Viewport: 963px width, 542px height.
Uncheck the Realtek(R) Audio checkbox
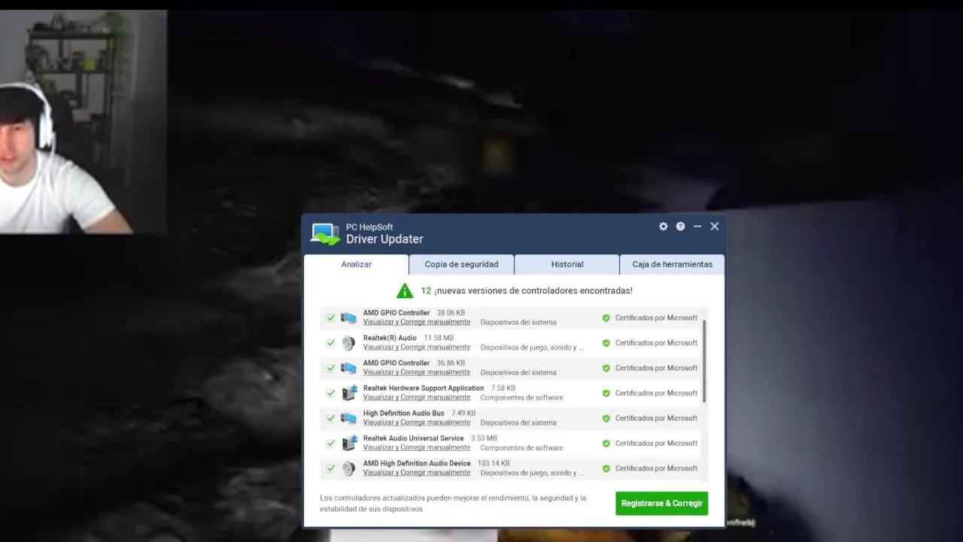coord(330,343)
